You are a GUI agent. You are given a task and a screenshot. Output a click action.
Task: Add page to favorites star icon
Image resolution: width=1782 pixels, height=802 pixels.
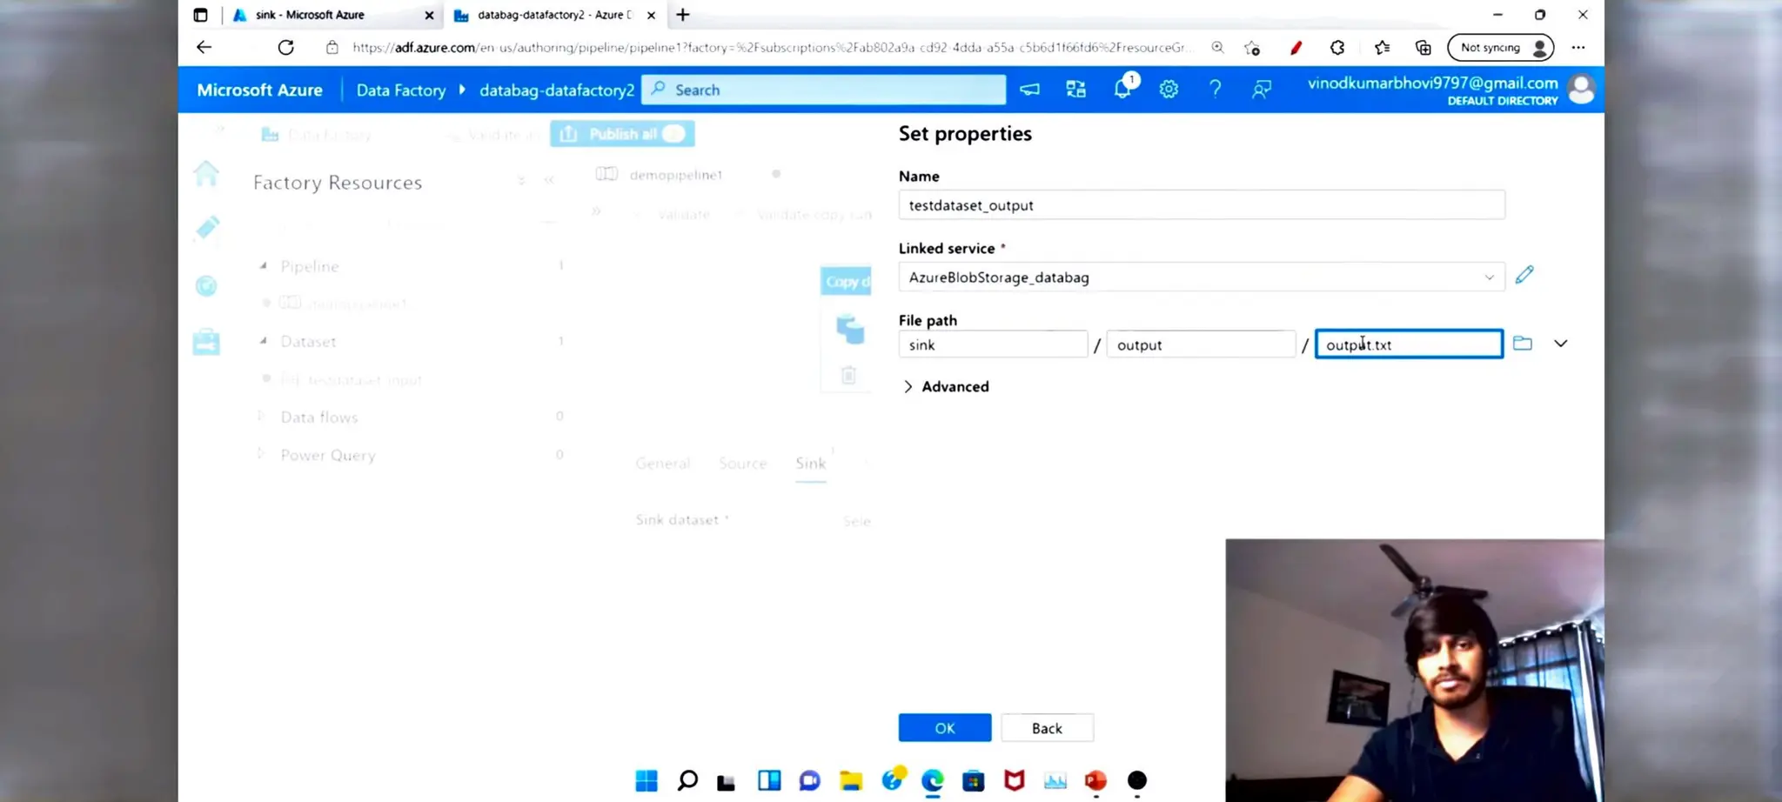tap(1252, 48)
